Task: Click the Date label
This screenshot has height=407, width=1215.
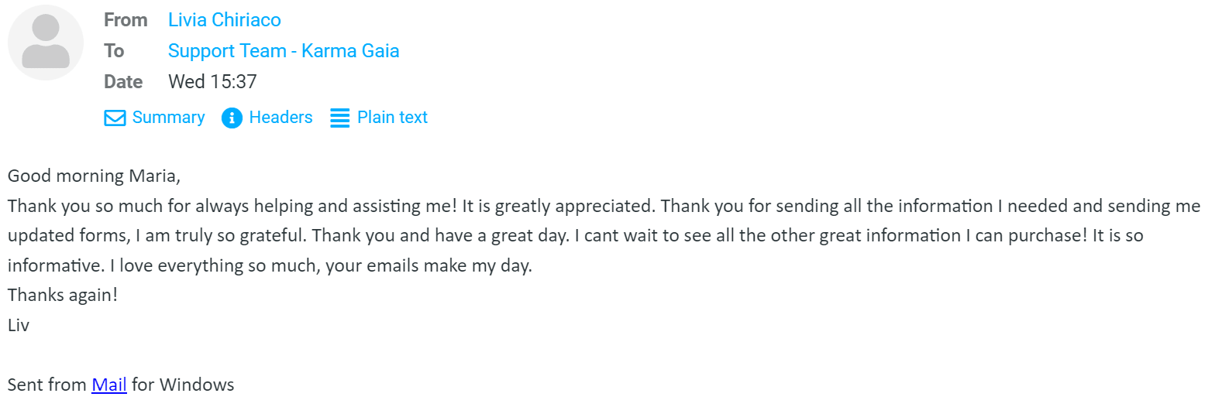Action: [123, 82]
